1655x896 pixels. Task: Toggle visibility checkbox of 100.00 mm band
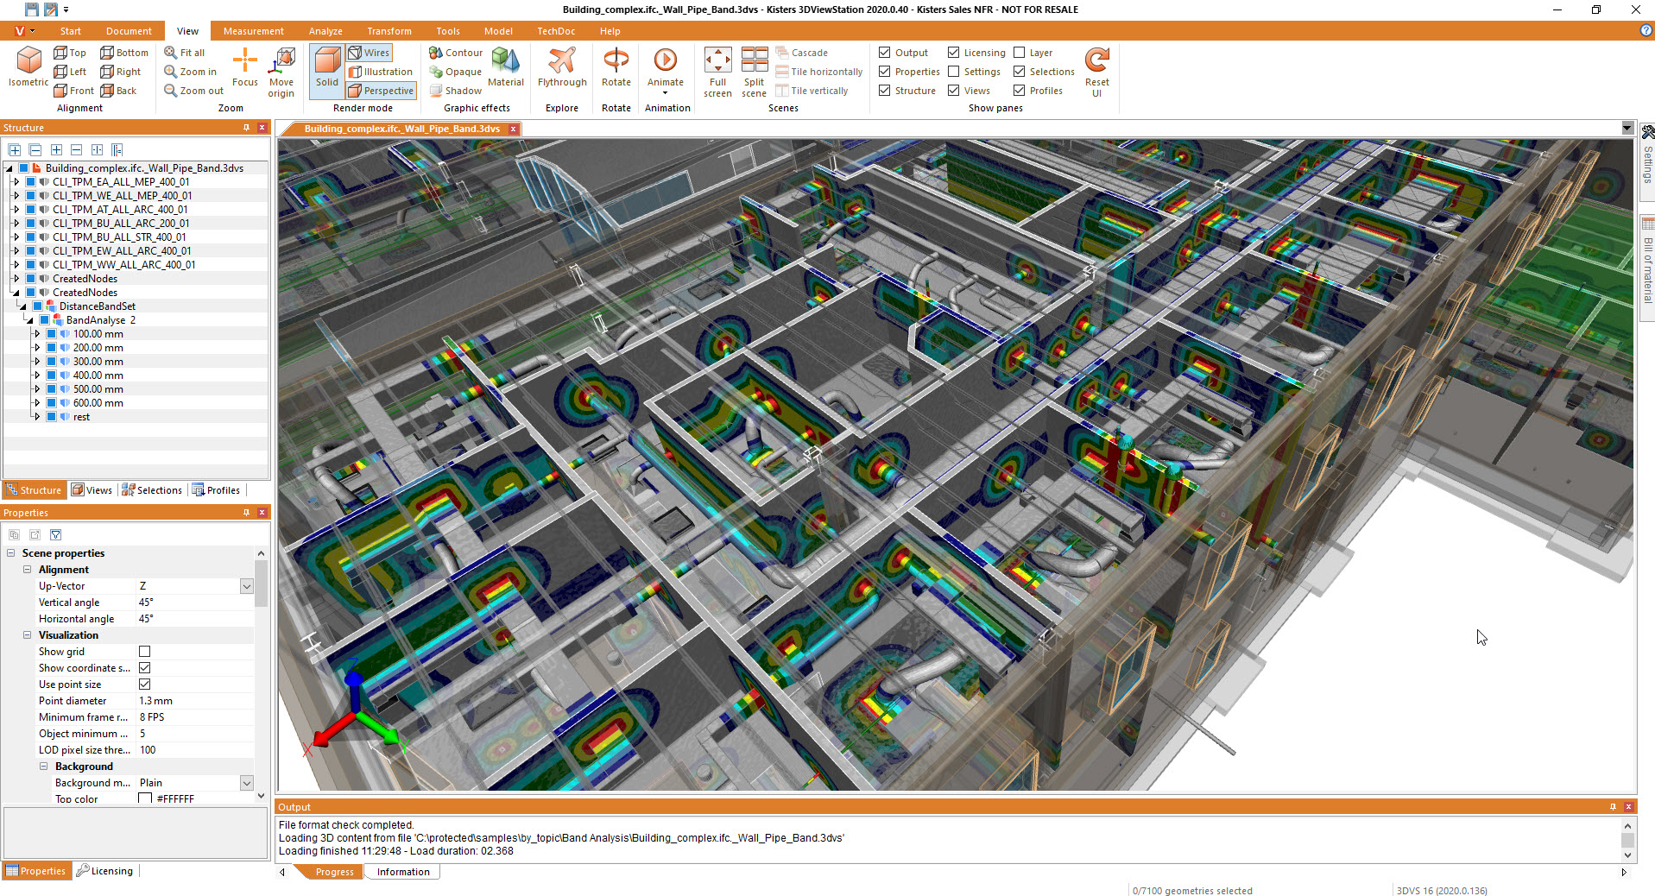[x=52, y=334]
